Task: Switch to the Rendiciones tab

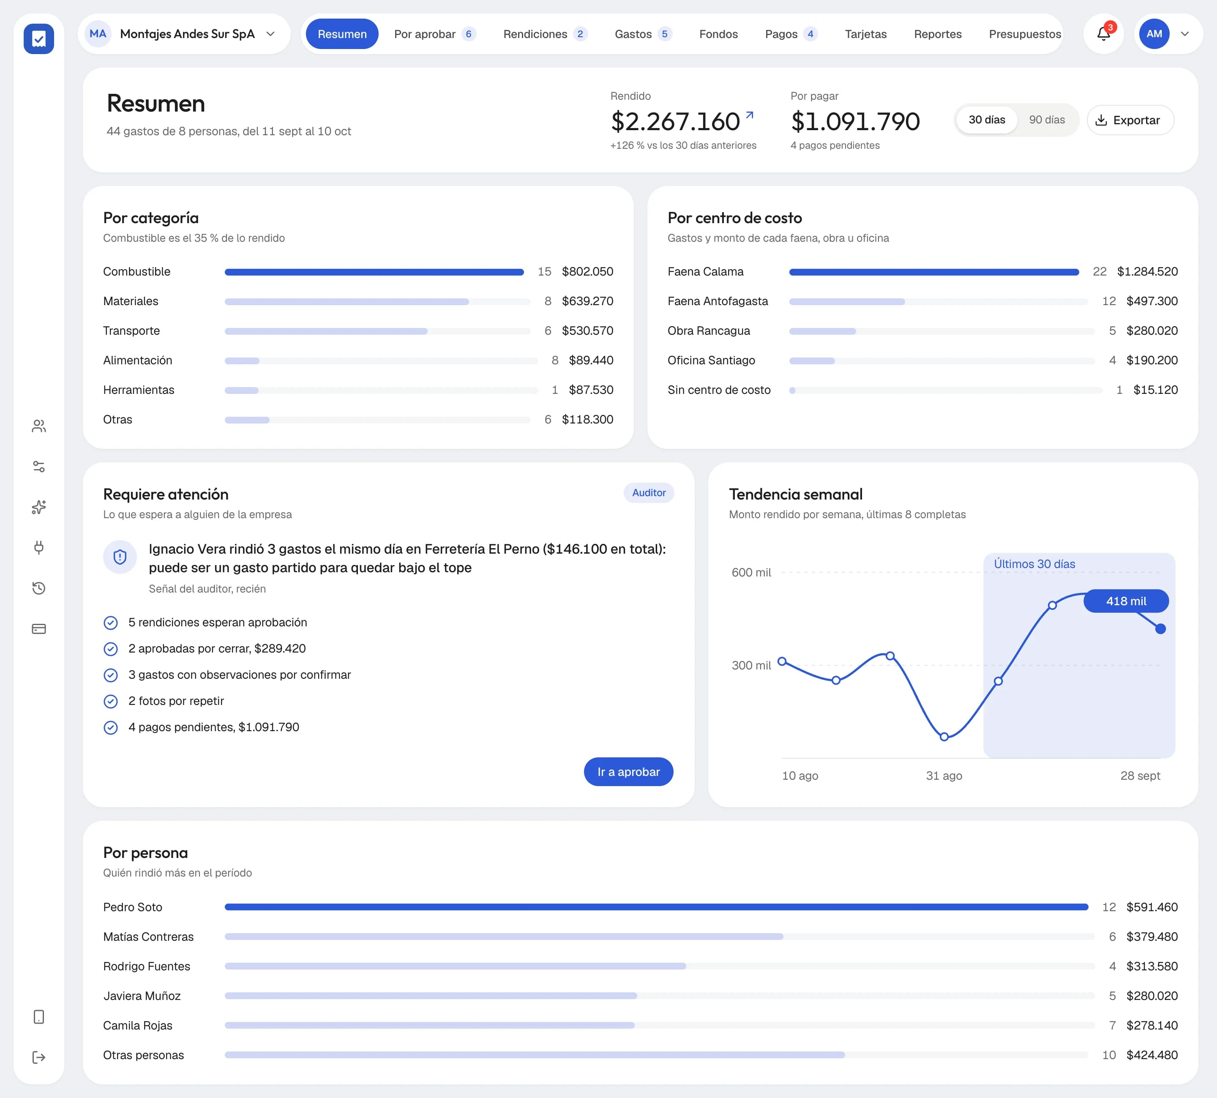Action: click(x=545, y=34)
